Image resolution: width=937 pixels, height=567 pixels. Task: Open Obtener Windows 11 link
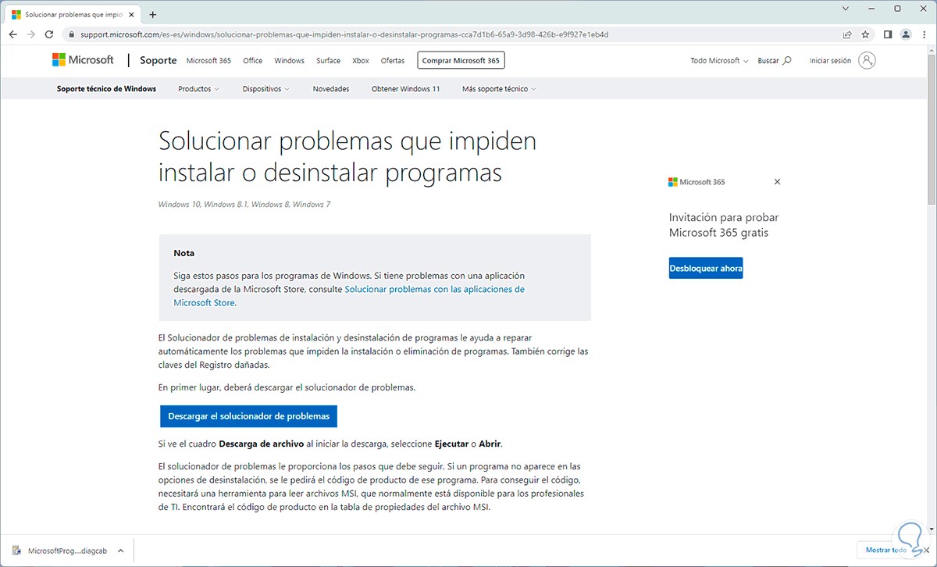[x=406, y=89]
